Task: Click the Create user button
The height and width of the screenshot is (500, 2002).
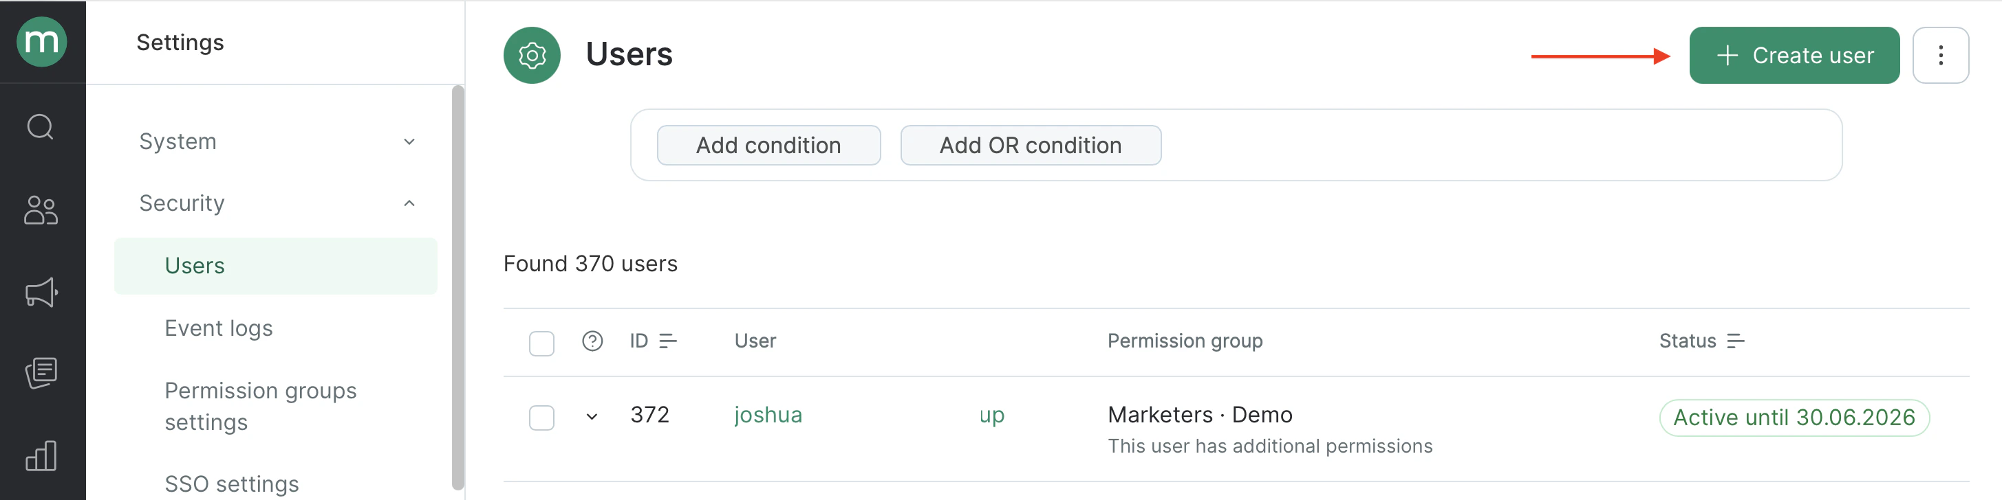Action: pyautogui.click(x=1794, y=55)
